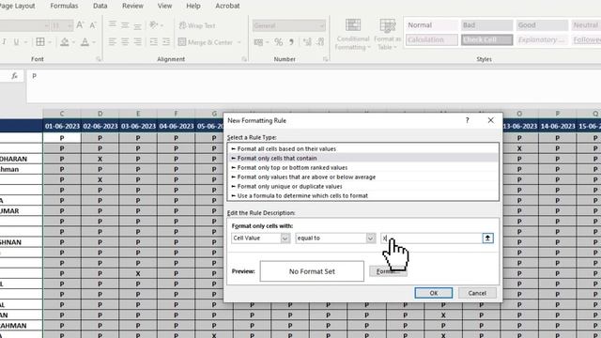Click the collapse dialog range selector icon
This screenshot has width=601, height=338.
(x=487, y=238)
